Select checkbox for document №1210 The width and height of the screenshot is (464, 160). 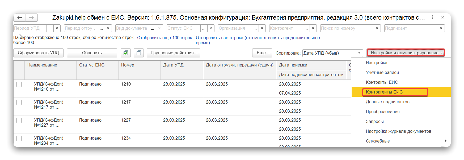19,84
